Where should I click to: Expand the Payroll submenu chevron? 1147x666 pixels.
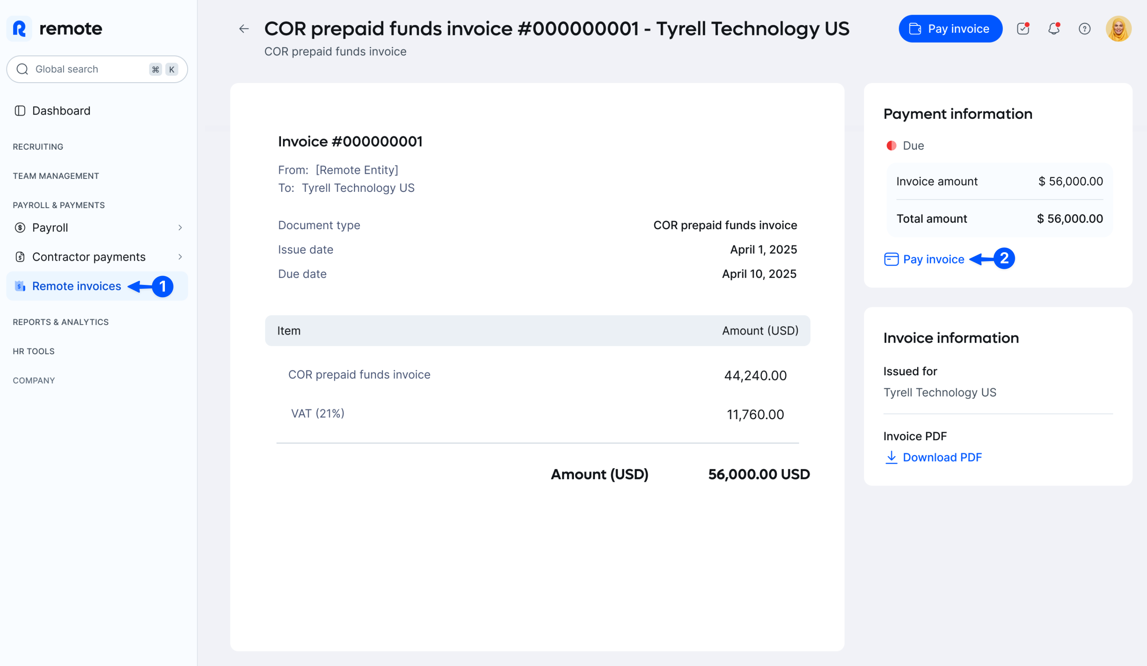click(x=180, y=228)
